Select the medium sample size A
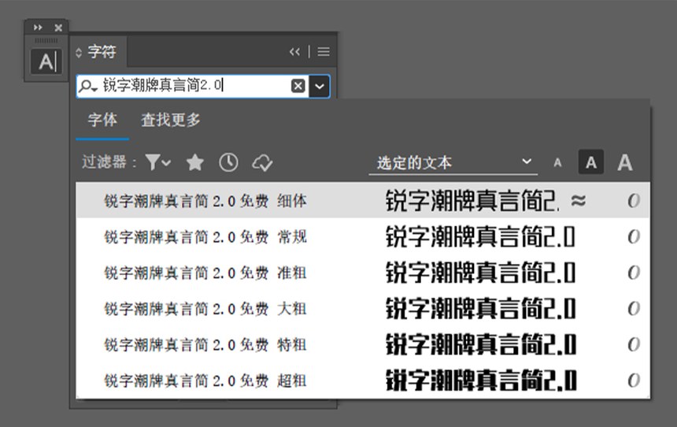The height and width of the screenshot is (427, 677). point(590,163)
